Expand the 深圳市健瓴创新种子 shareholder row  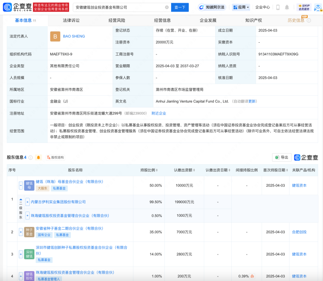coord(21,254)
